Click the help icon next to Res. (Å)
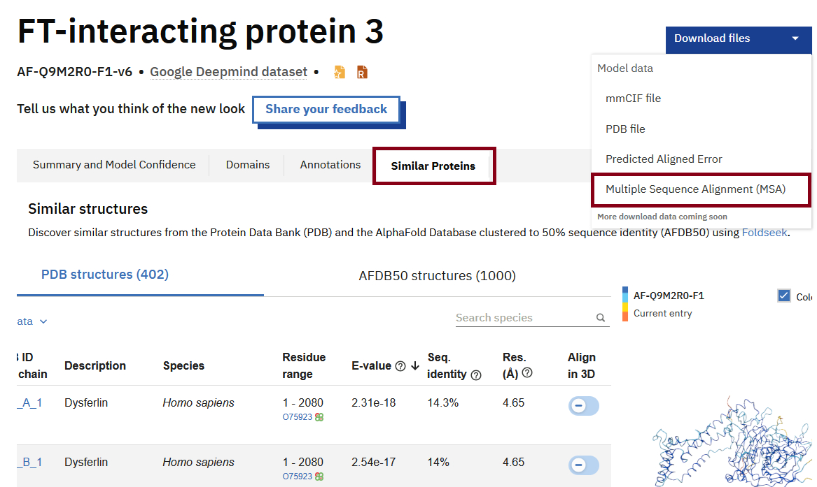 click(x=527, y=373)
